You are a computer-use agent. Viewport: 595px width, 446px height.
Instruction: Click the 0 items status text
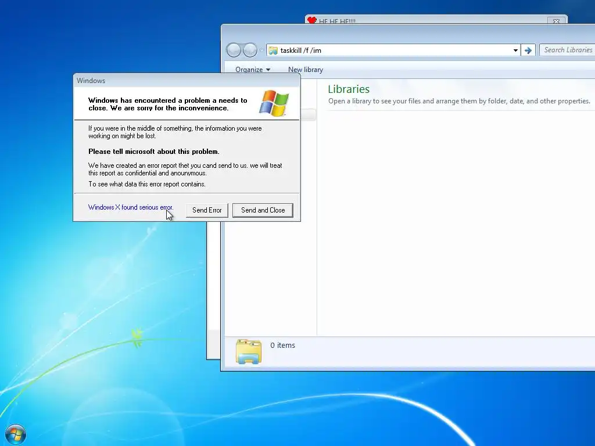[x=283, y=346]
